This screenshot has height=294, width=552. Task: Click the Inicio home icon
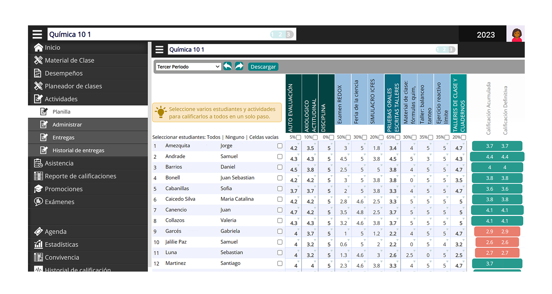tap(38, 48)
